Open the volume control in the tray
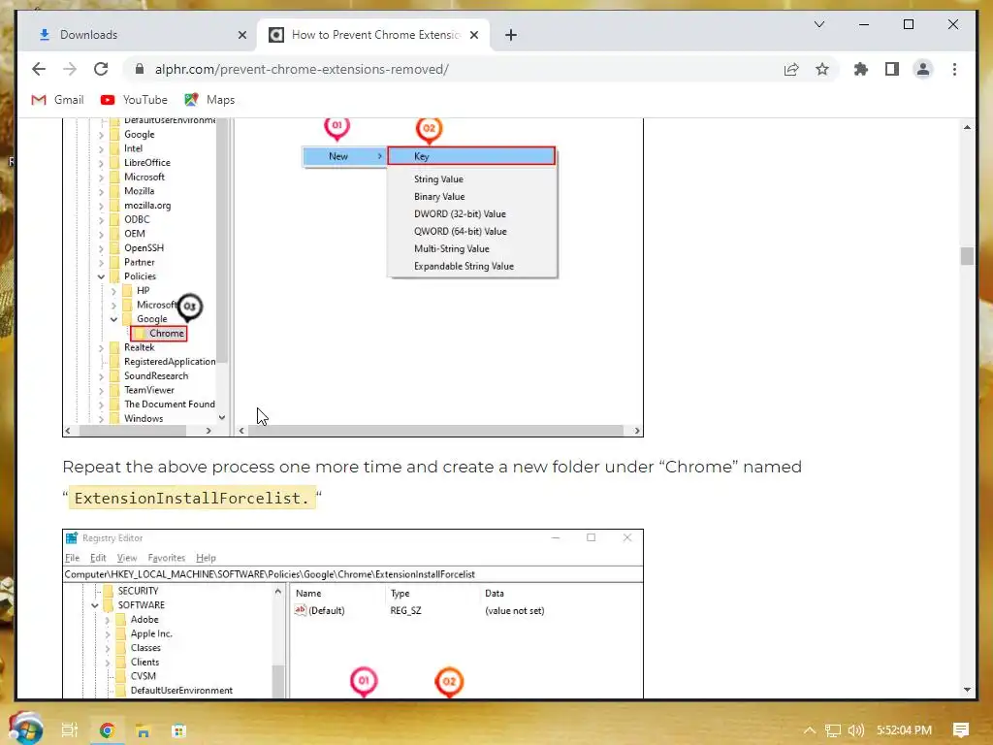 coord(855,730)
